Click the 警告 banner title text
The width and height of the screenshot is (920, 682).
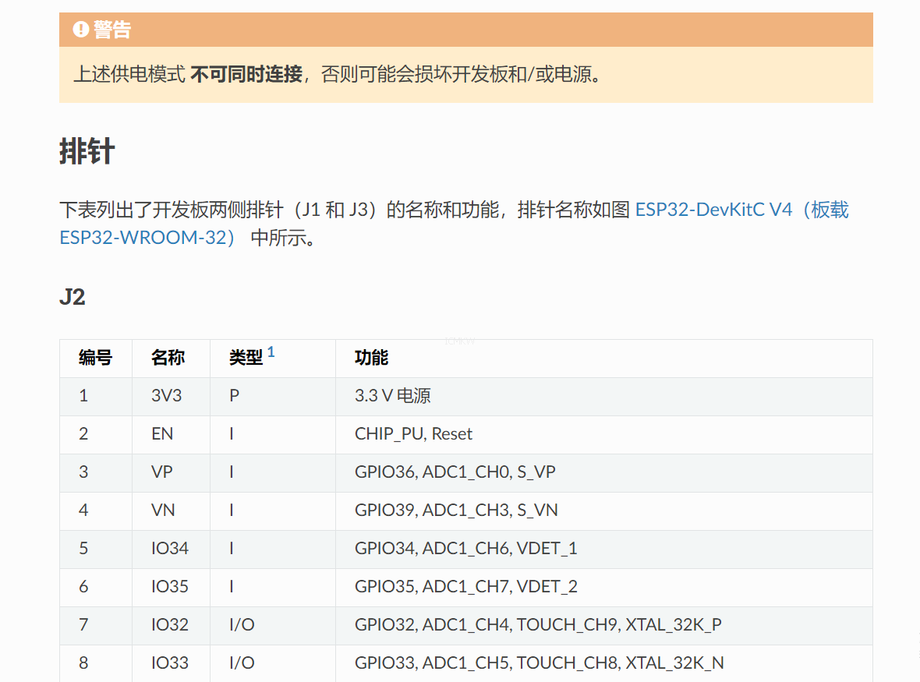[112, 30]
